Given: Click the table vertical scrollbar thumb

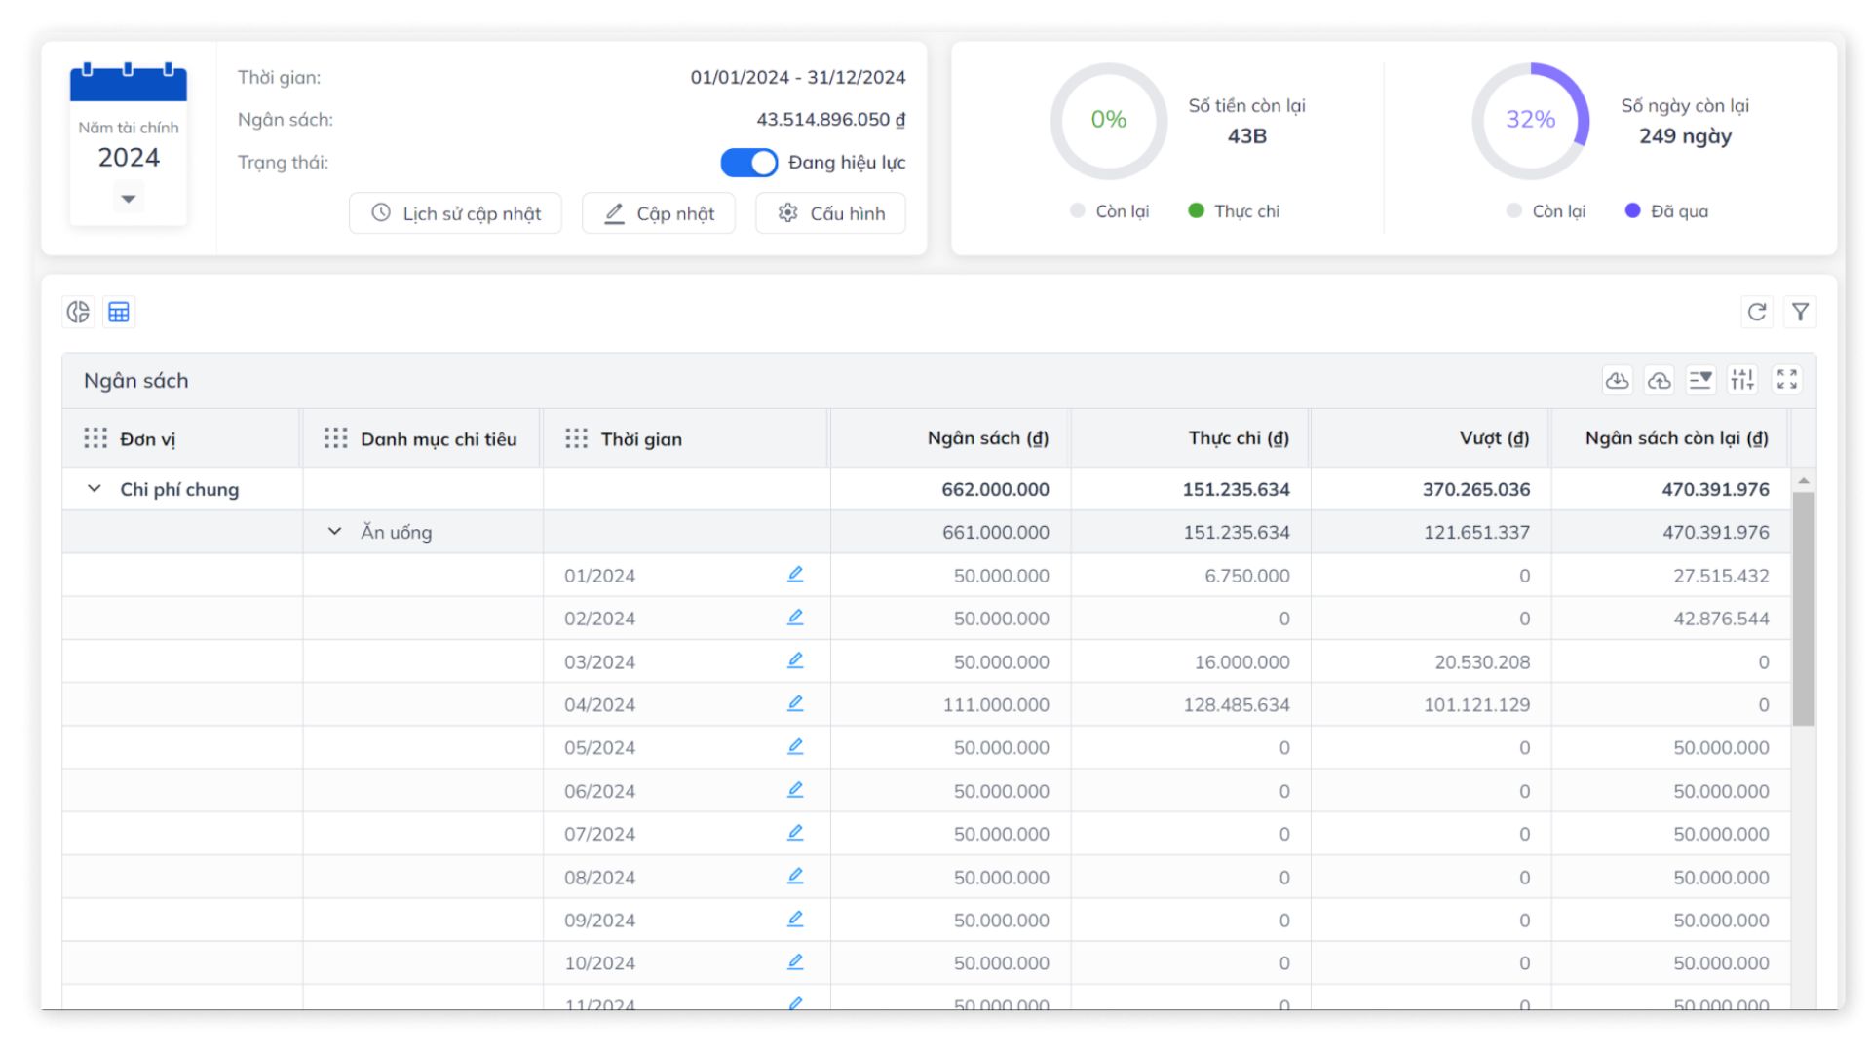Looking at the screenshot, I should (1803, 609).
